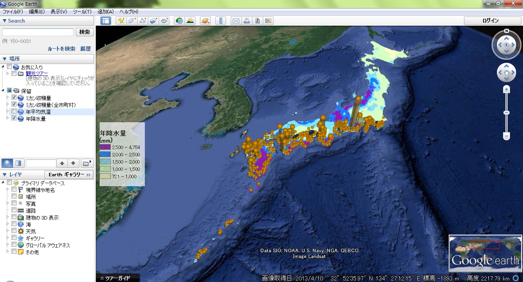Expand the 海 layer tree item

[7, 224]
